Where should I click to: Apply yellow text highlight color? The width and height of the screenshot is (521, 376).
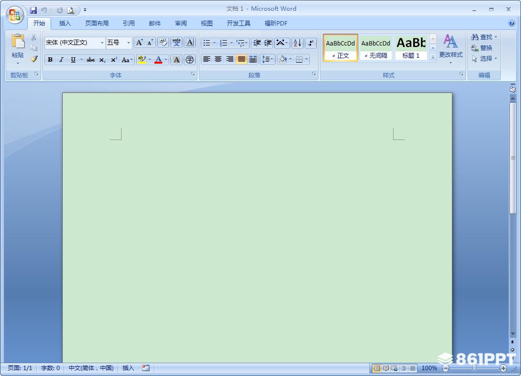(x=142, y=60)
